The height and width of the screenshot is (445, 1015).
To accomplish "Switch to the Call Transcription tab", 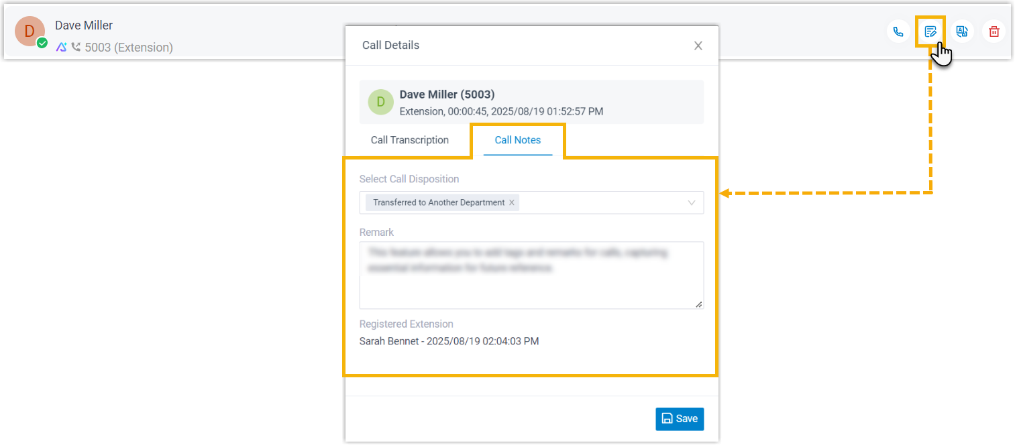I will pyautogui.click(x=409, y=140).
